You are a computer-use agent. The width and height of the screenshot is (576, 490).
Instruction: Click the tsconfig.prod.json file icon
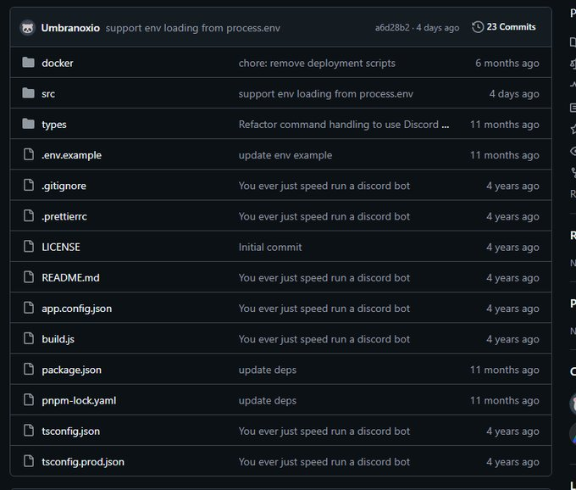(x=28, y=461)
